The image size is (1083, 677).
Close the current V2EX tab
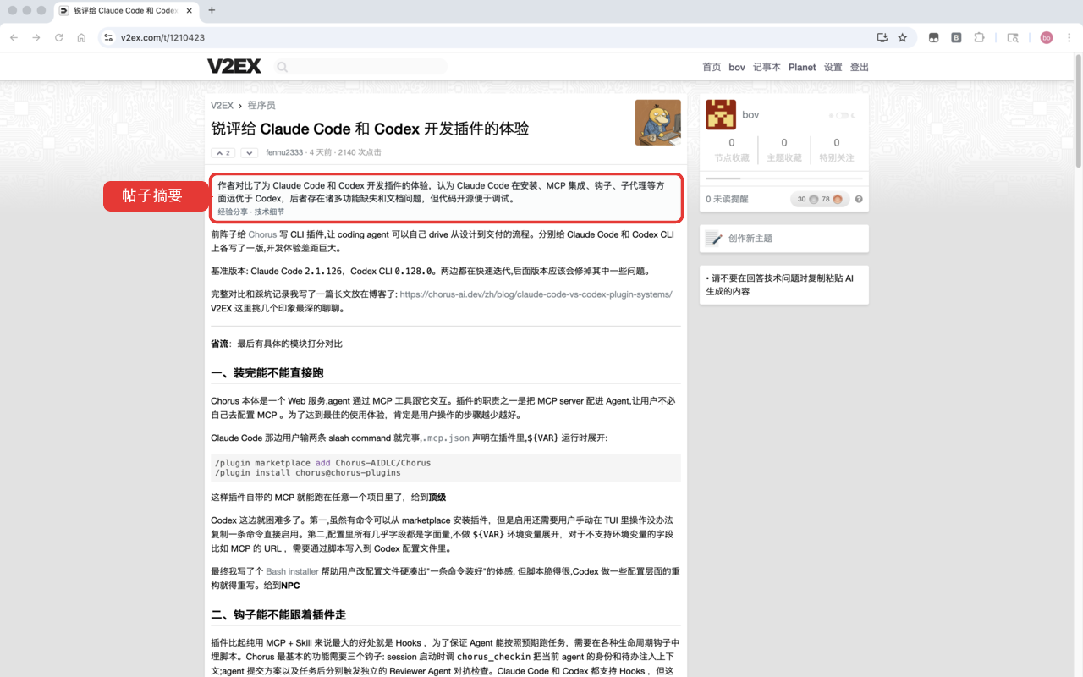coord(190,10)
